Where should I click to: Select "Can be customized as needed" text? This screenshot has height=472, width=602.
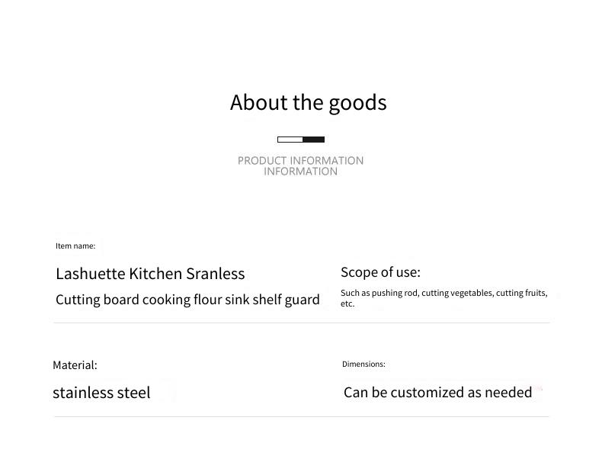[437, 393]
